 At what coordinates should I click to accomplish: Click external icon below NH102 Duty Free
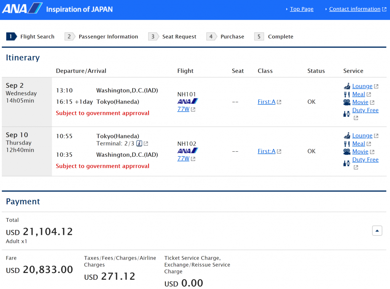[x=356, y=167]
